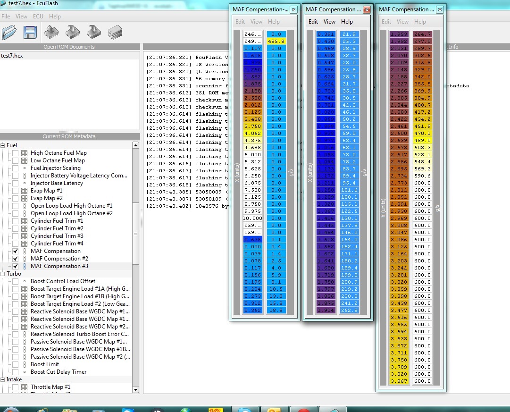The height and width of the screenshot is (412, 510).
Task: Click the icon beside Boost Limit
Action: 25,364
